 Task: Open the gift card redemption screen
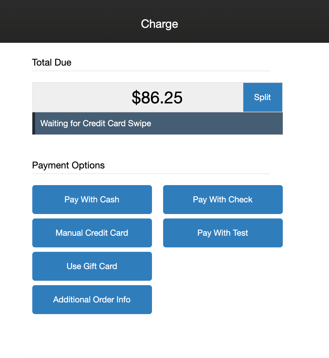(92, 266)
